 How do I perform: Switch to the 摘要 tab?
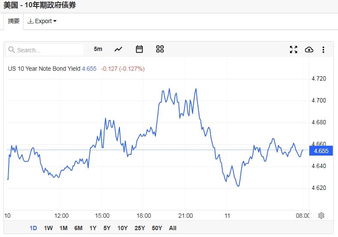[x=14, y=21]
